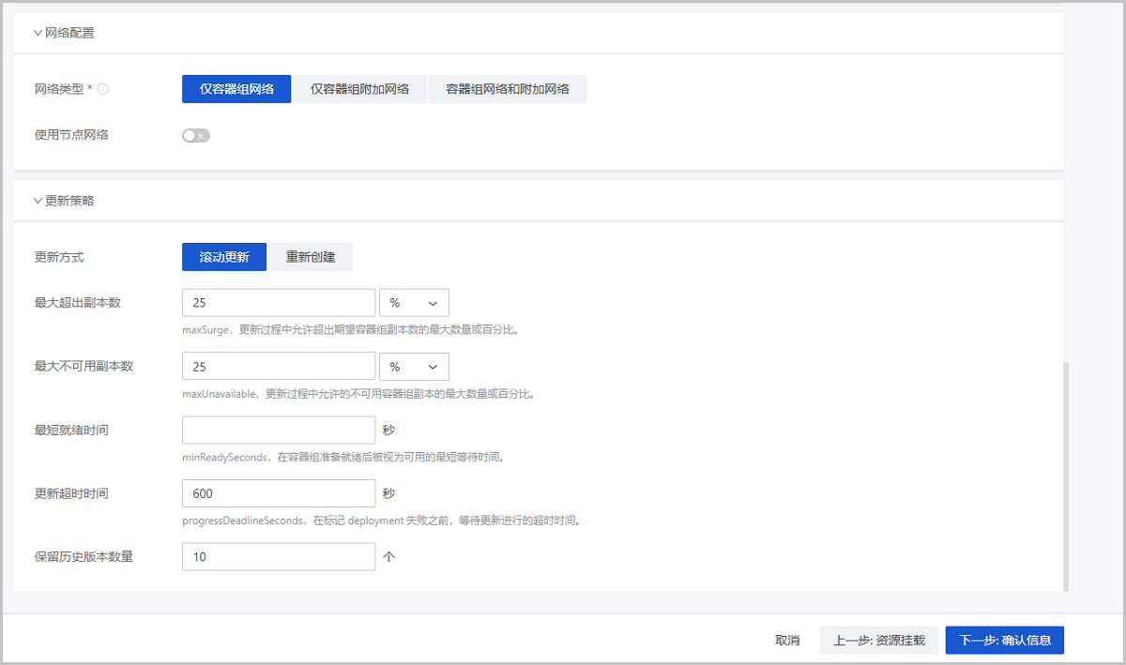Click the 最大超出副本数 input field
The height and width of the screenshot is (665, 1126).
point(279,303)
